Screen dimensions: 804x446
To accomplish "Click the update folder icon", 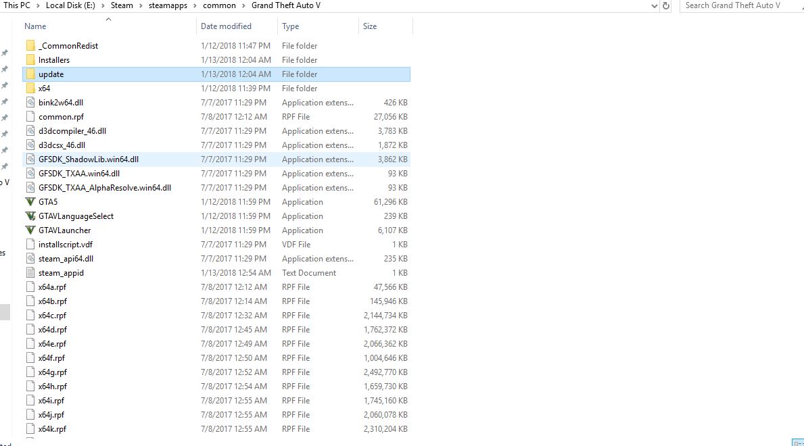I will pyautogui.click(x=30, y=74).
